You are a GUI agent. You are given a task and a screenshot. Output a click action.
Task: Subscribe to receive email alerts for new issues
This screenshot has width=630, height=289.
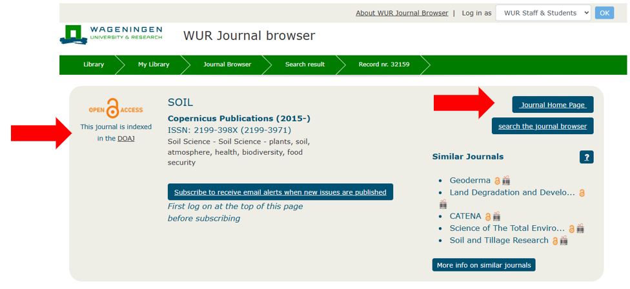280,192
